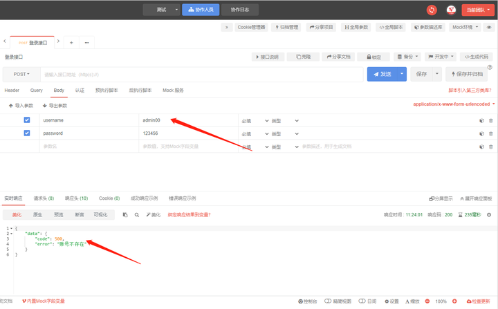The height and width of the screenshot is (309, 498).
Task: Open the Mock 服务 tab
Action: pos(173,91)
